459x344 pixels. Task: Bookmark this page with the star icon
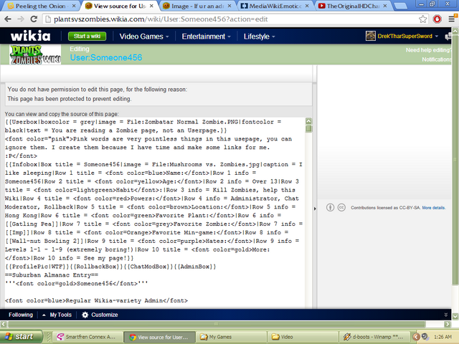(x=422, y=19)
